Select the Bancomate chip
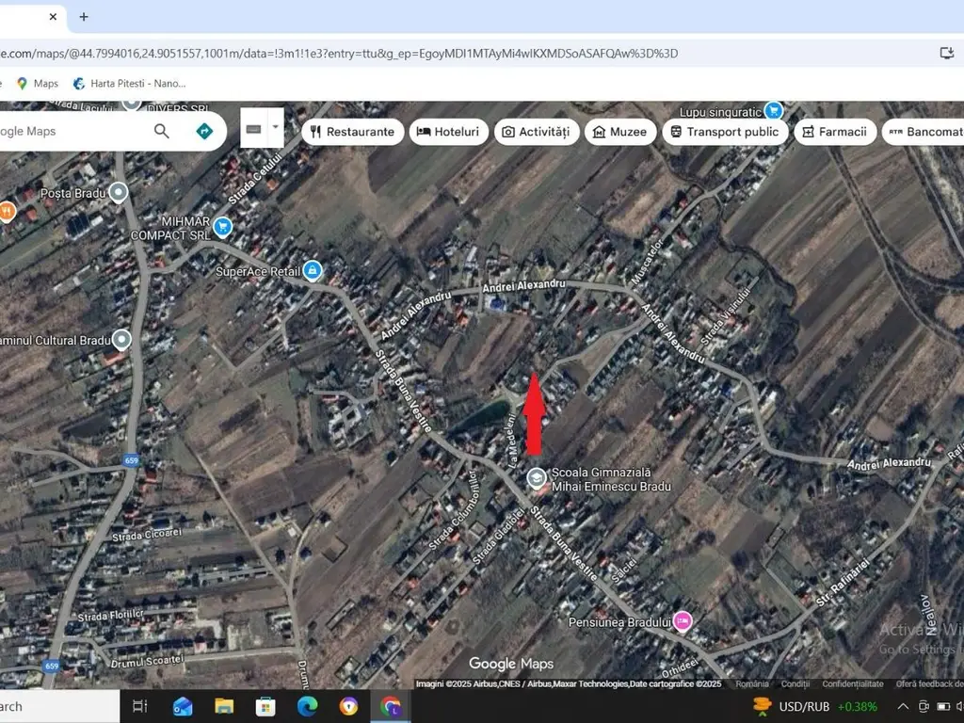Screen dimensions: 964x723 click(x=924, y=132)
